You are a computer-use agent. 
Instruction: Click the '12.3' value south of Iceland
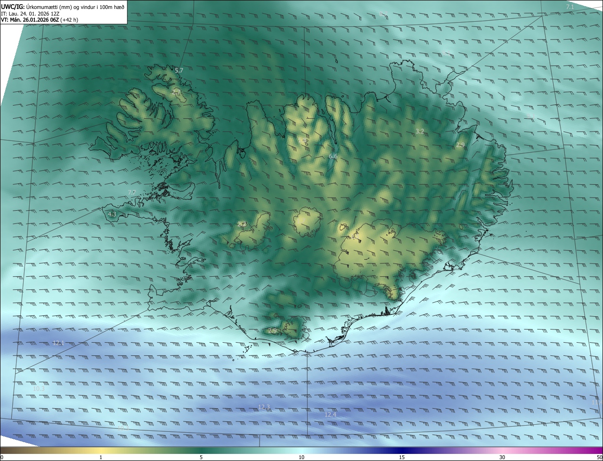(x=264, y=407)
